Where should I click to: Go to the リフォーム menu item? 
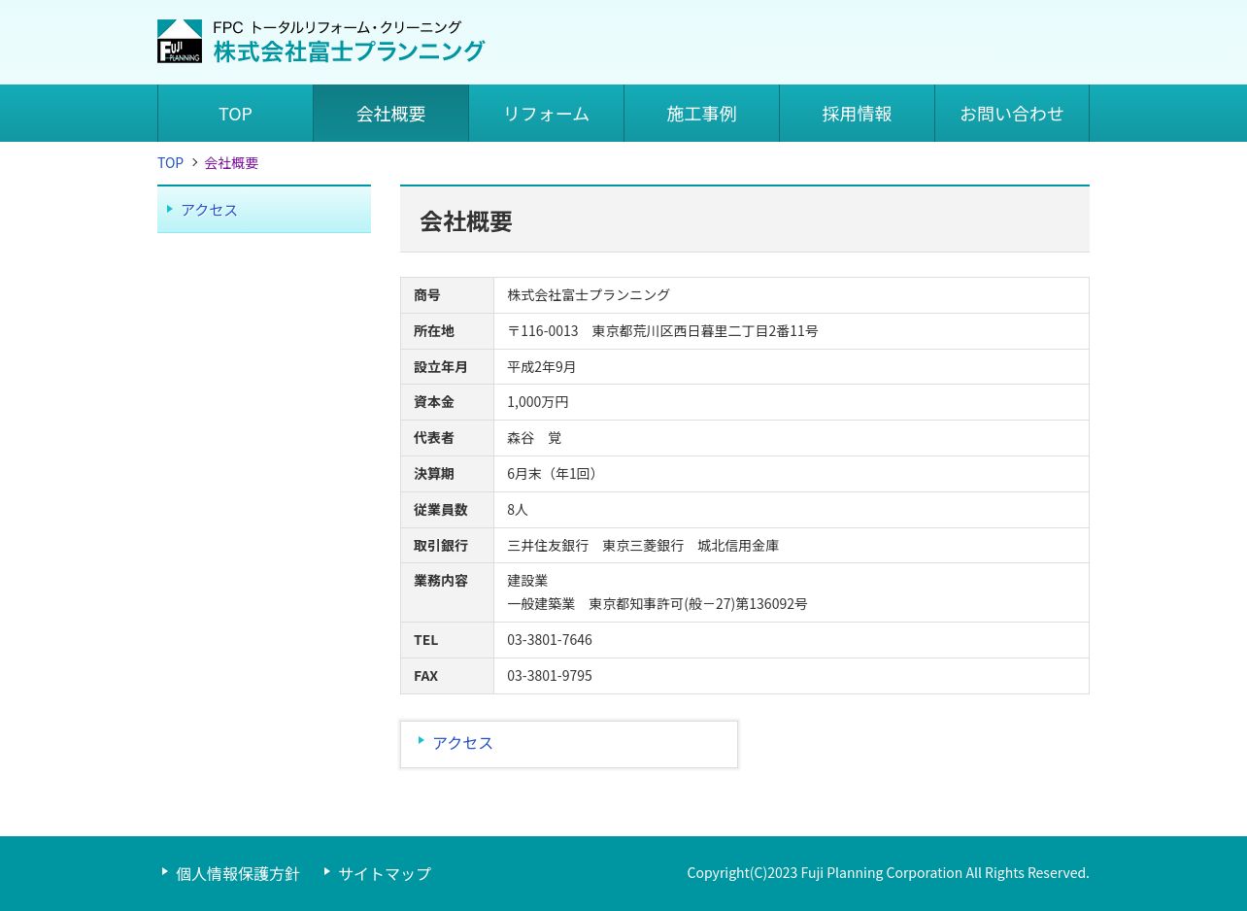click(546, 114)
